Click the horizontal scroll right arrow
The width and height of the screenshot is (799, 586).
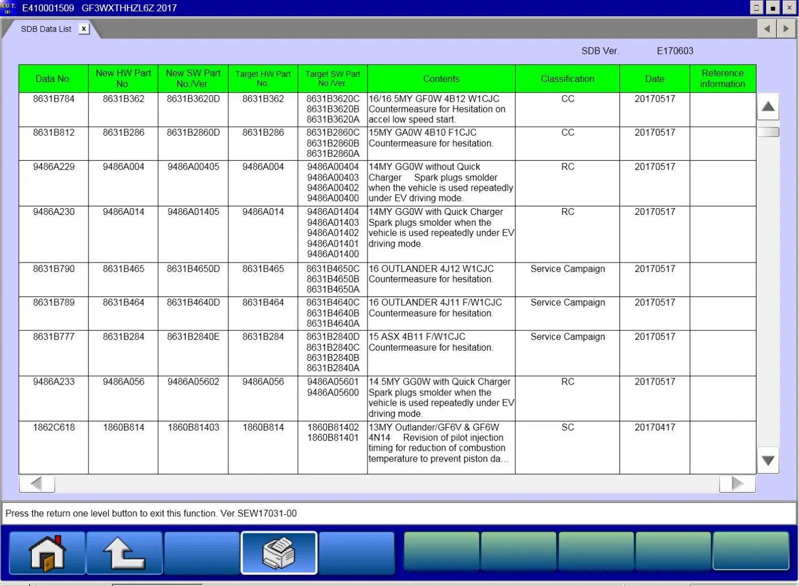tap(737, 484)
